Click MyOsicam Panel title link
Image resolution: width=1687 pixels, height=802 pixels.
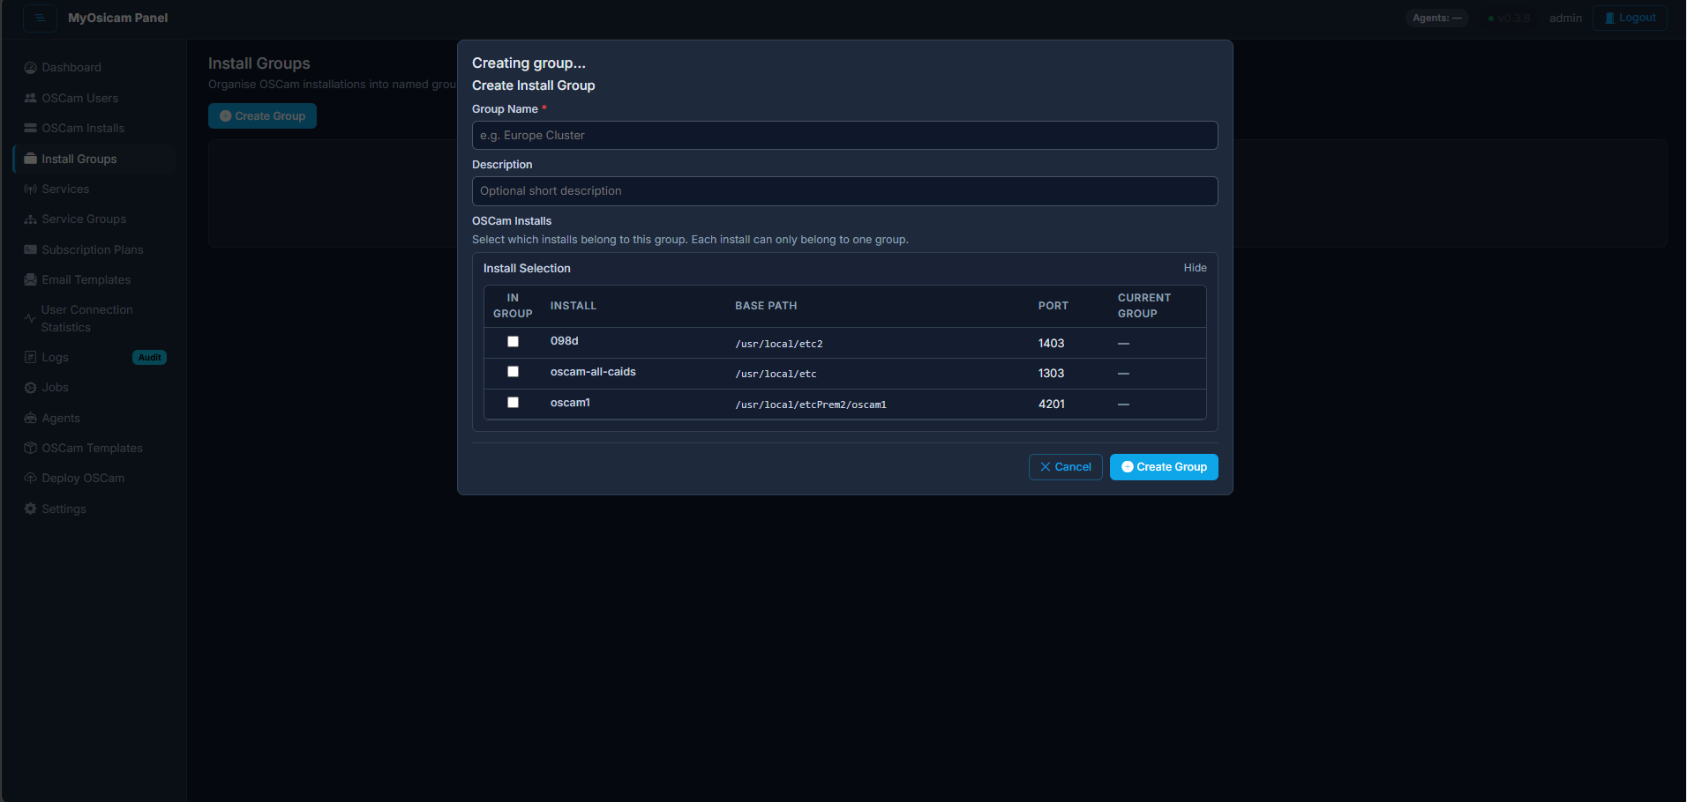click(117, 18)
